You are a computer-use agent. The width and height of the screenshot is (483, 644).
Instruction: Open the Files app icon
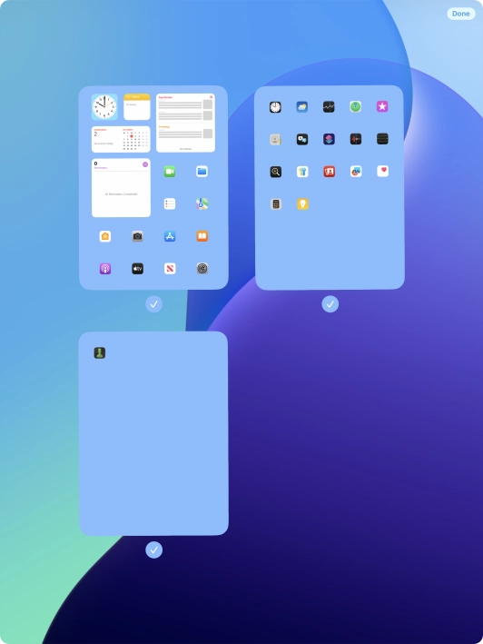202,172
